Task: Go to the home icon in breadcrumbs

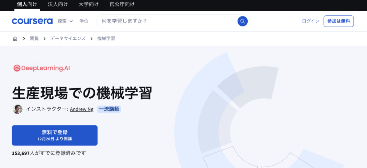Action: [15, 39]
